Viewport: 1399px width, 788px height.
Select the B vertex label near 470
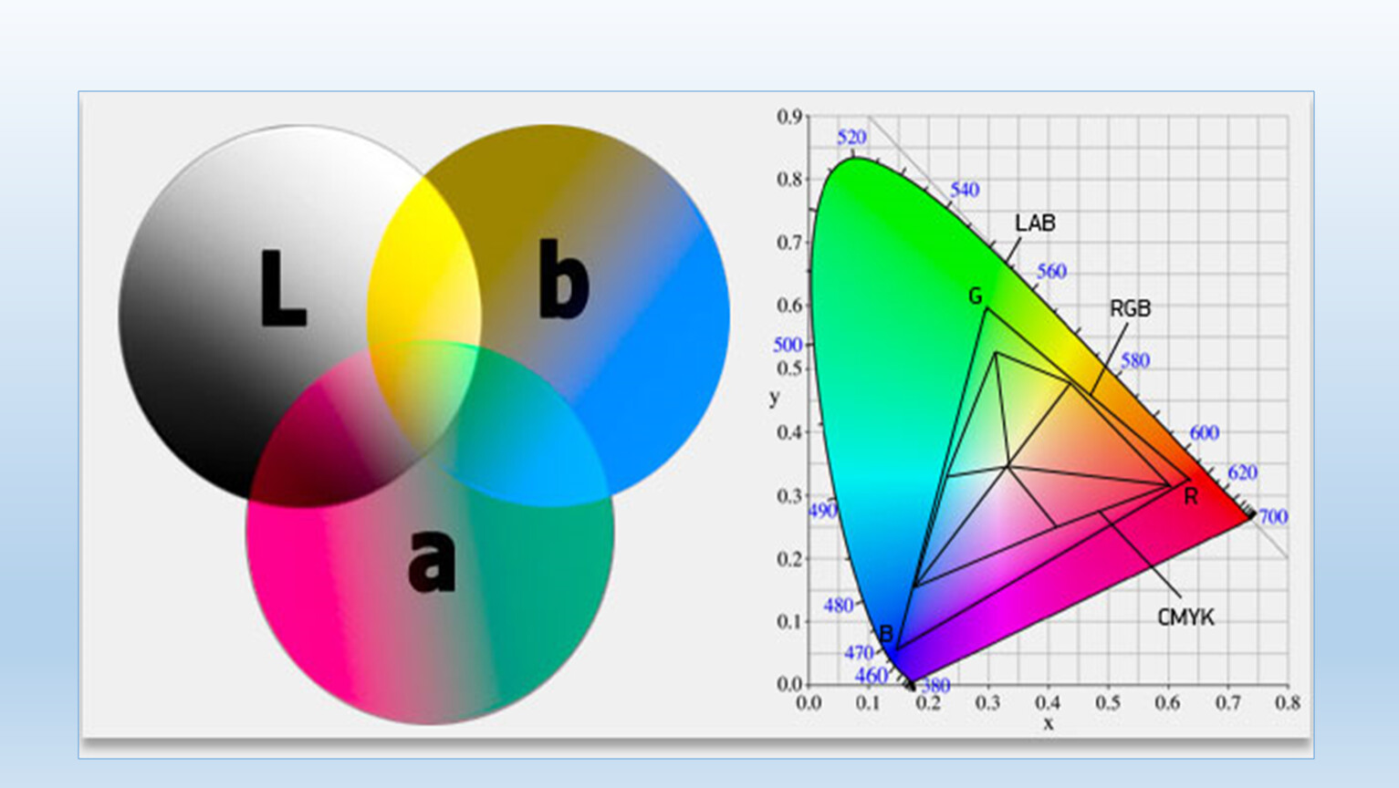(x=886, y=634)
